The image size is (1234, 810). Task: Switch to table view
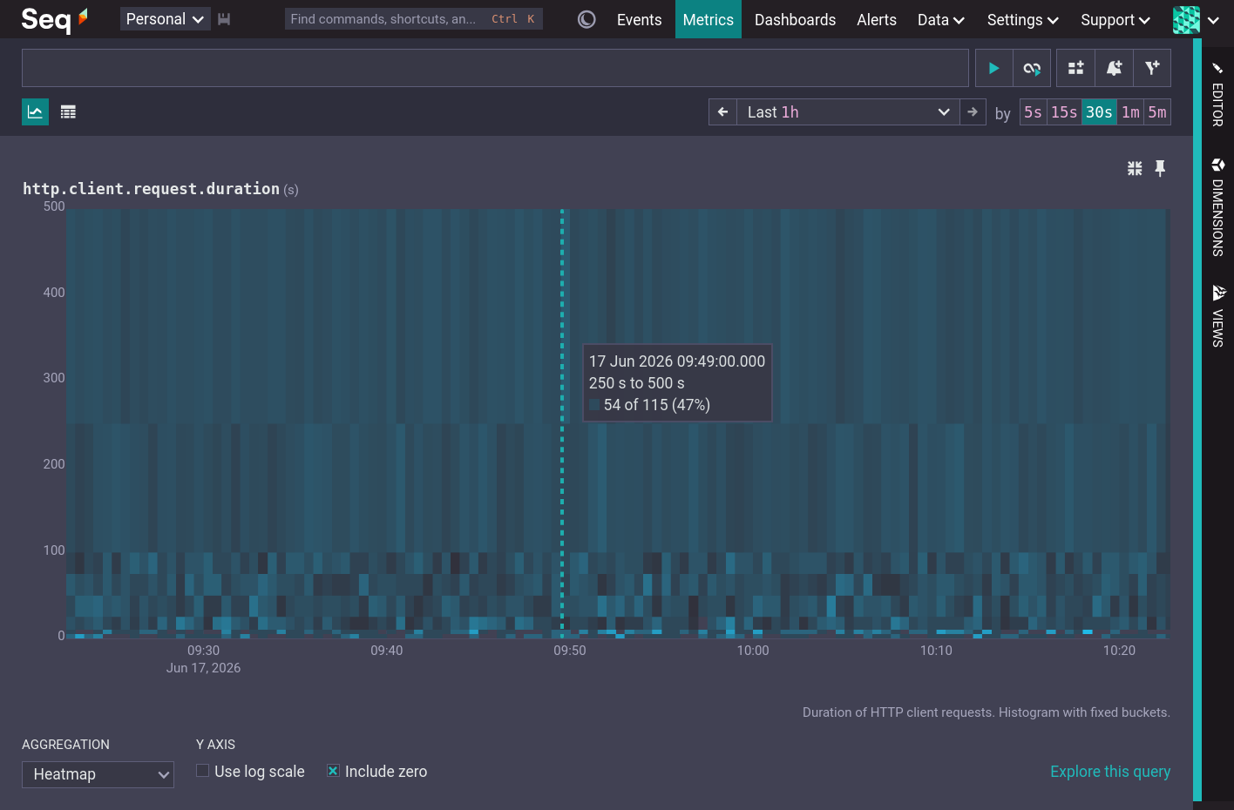pos(68,111)
